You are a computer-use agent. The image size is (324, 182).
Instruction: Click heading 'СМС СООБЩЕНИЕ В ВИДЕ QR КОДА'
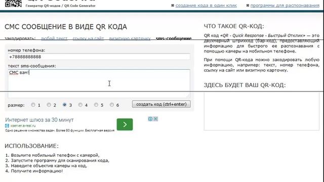pyautogui.click(x=66, y=27)
